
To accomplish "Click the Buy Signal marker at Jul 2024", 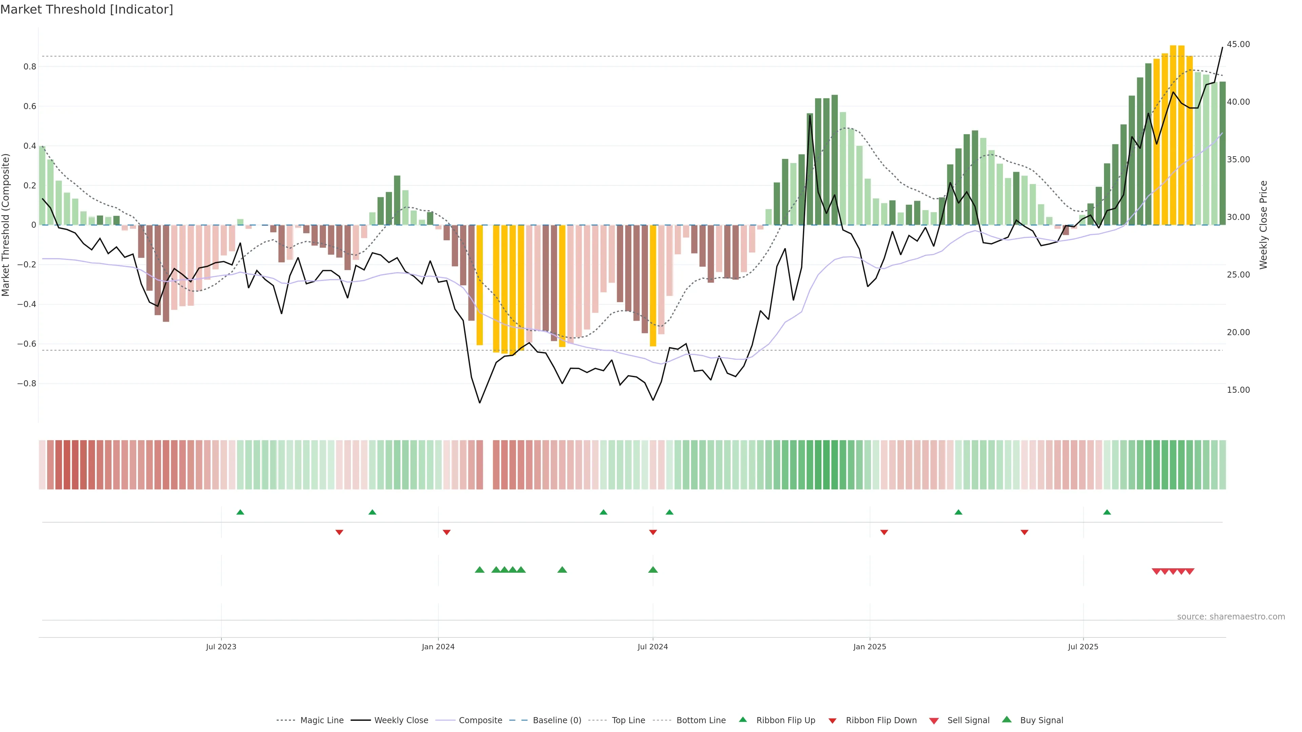I will [x=652, y=570].
